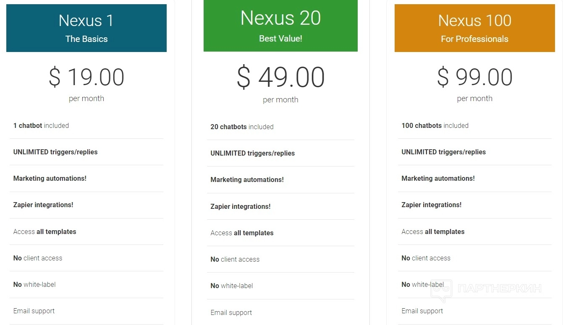
Task: Click the $ 99.00 price
Action: (x=474, y=77)
